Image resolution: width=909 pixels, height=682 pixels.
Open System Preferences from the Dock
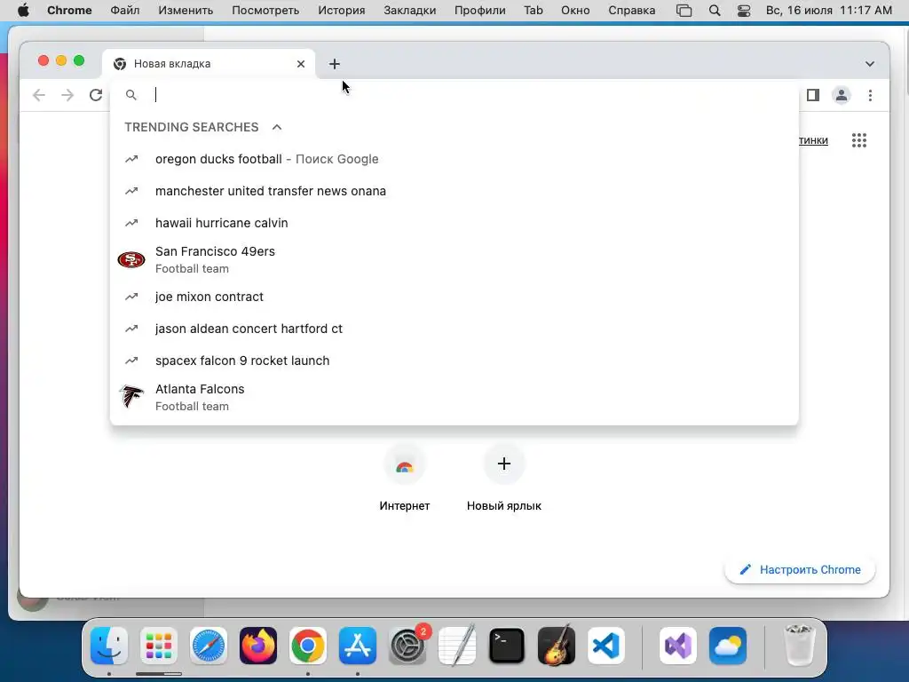407,645
